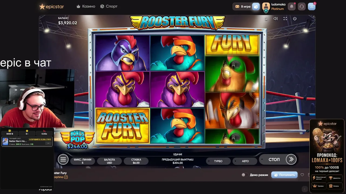
Task: Open the ludomaka profile avatar
Action: (x=266, y=7)
